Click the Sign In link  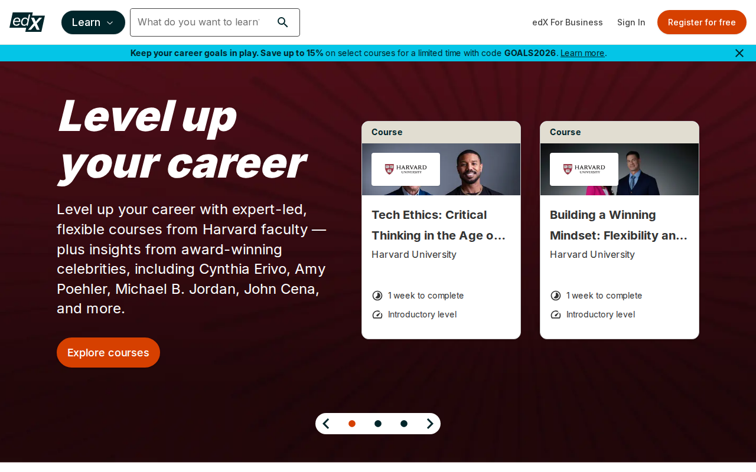[x=631, y=22]
